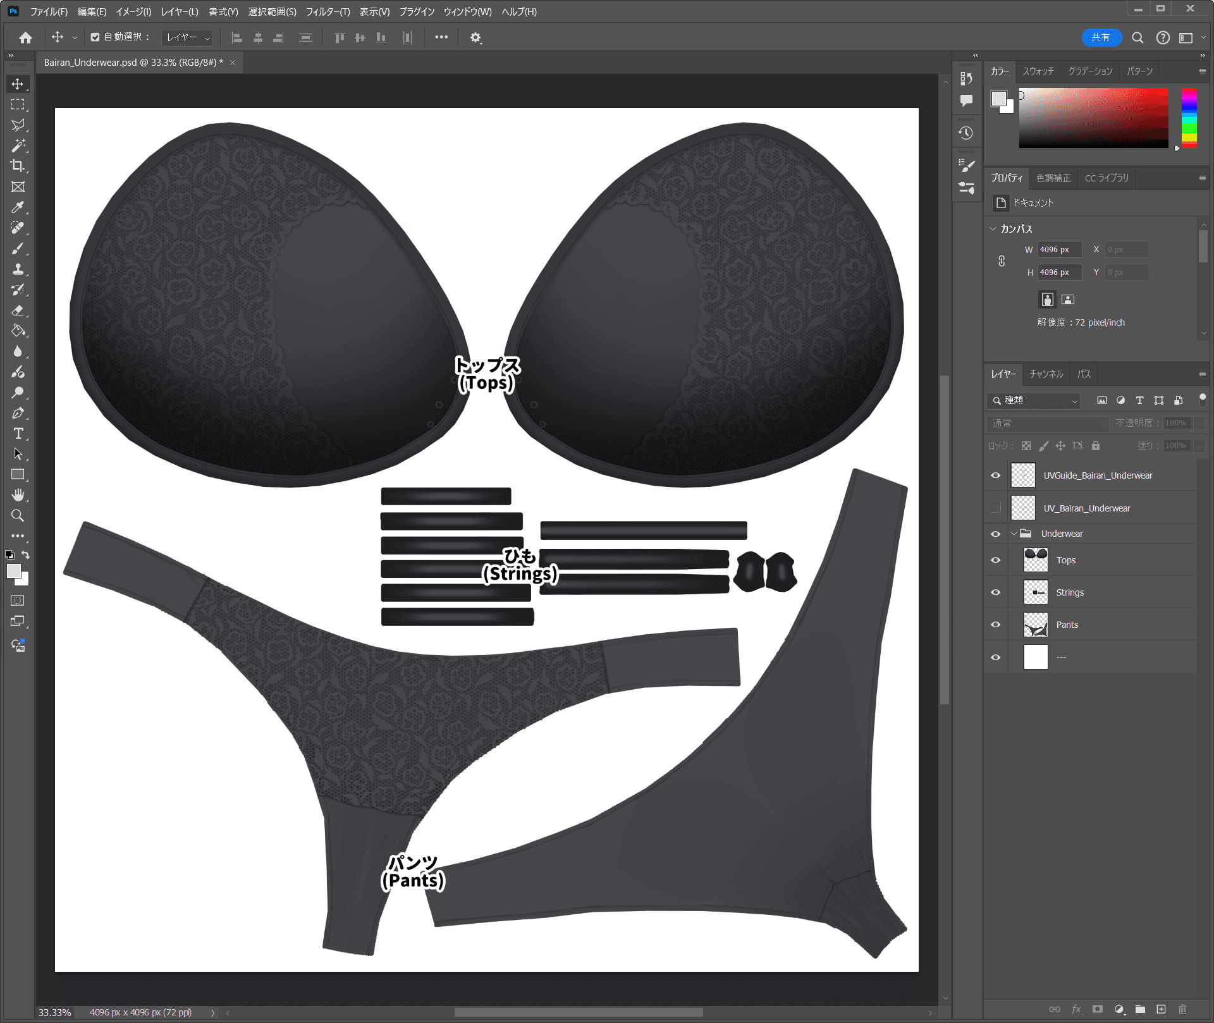Select the Frame tool
This screenshot has width=1214, height=1023.
[18, 187]
